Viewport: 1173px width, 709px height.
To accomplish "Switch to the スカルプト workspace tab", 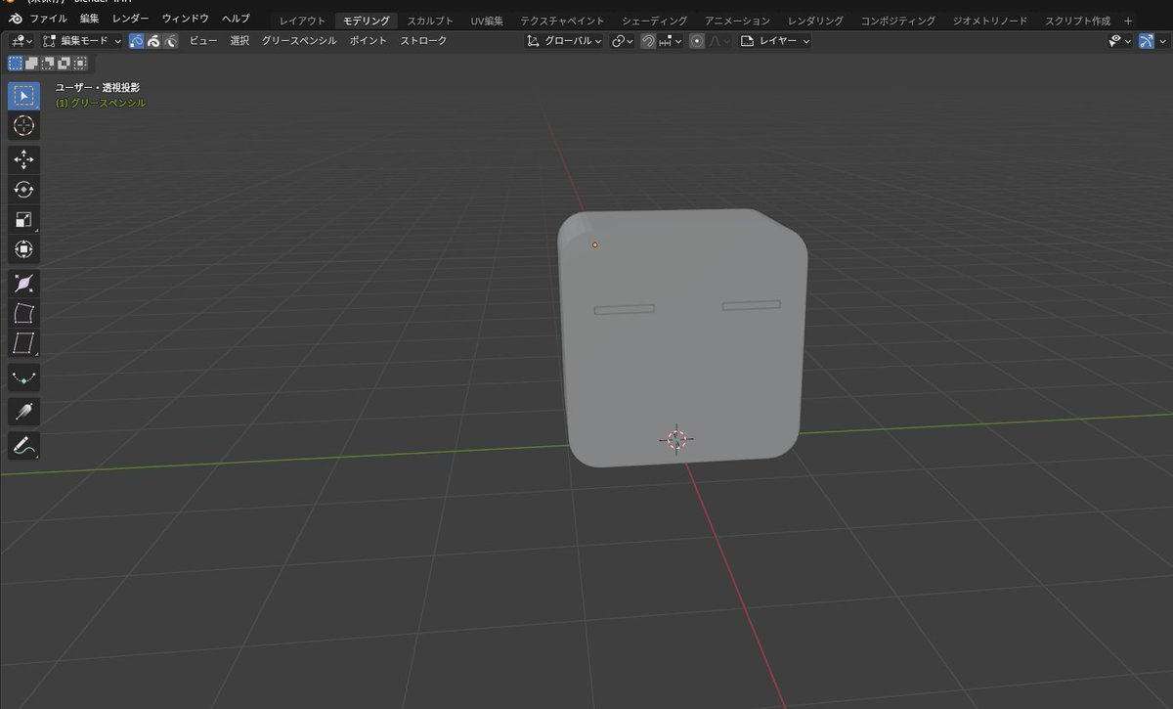I will coord(430,21).
